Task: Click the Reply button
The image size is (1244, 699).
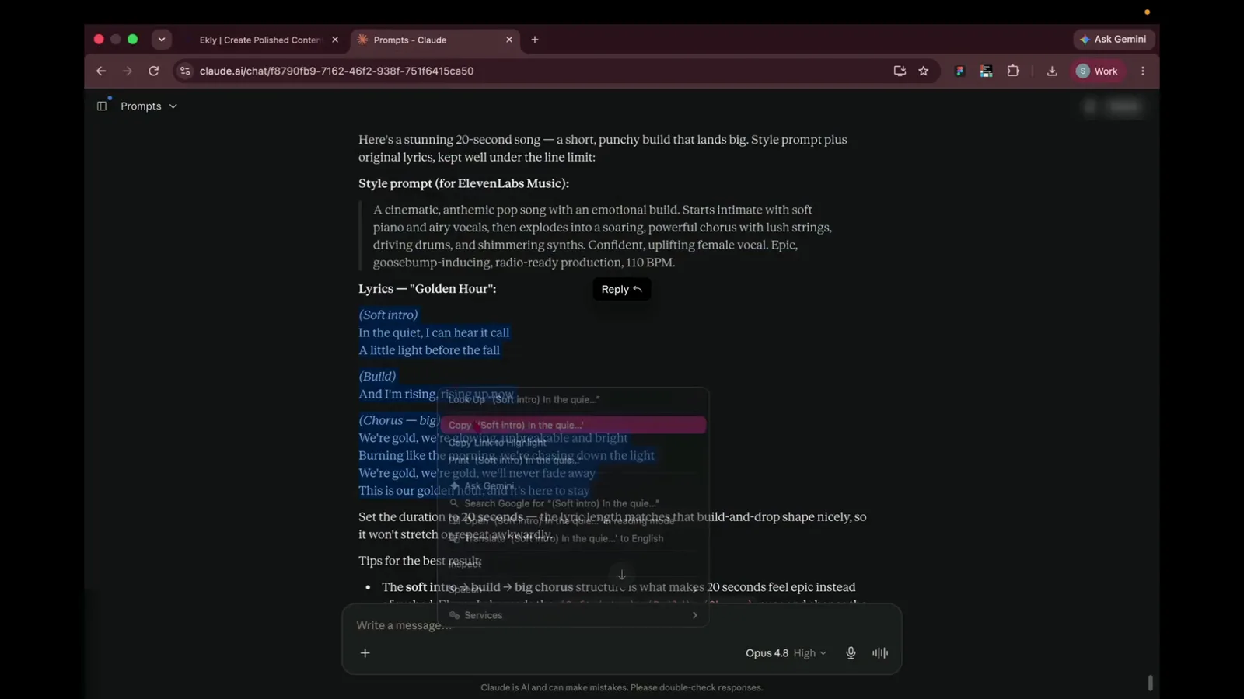Action: point(621,289)
